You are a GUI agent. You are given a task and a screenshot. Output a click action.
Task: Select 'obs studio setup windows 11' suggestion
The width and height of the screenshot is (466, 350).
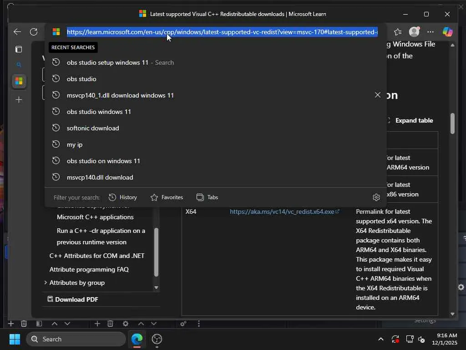tap(215, 62)
